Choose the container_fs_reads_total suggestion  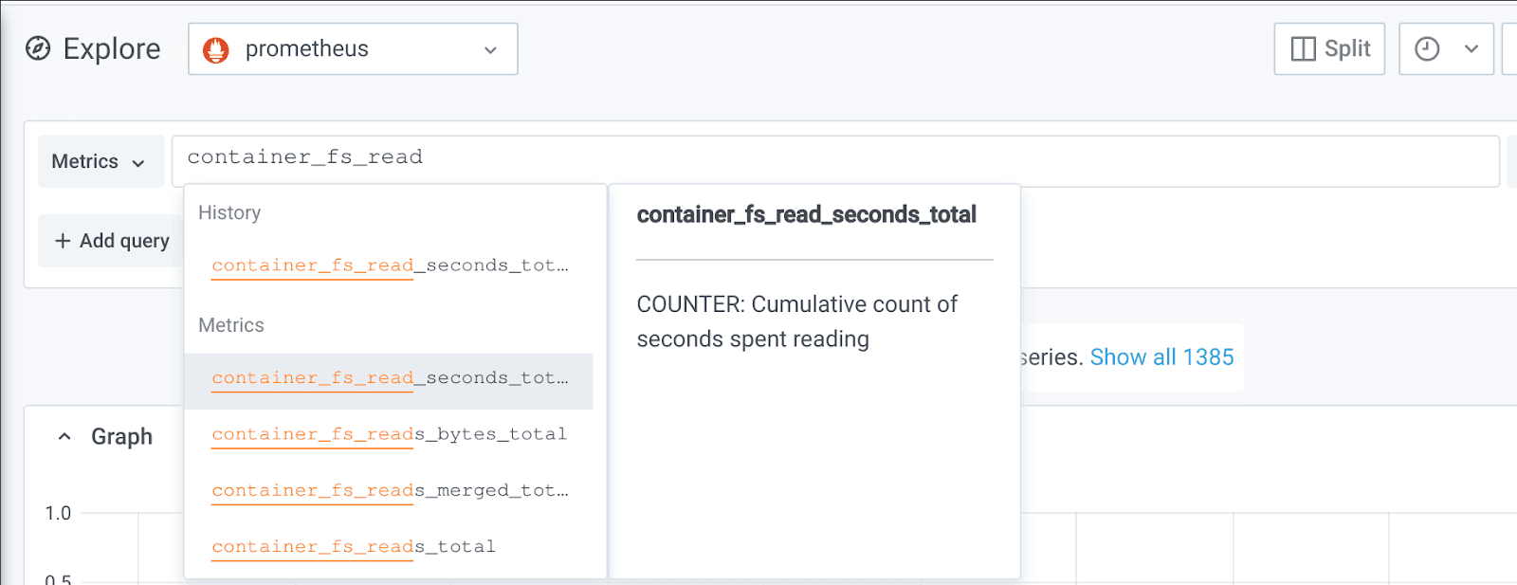pyautogui.click(x=354, y=547)
